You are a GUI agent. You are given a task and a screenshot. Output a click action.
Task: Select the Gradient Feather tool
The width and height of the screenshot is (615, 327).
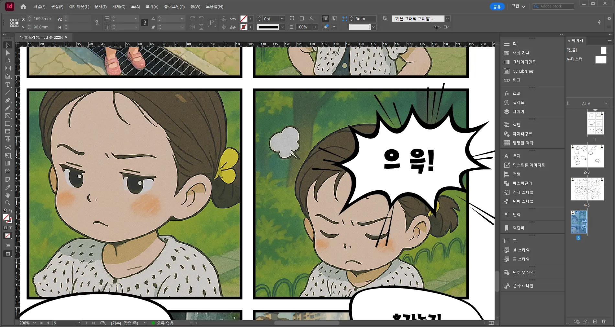[x=8, y=171]
